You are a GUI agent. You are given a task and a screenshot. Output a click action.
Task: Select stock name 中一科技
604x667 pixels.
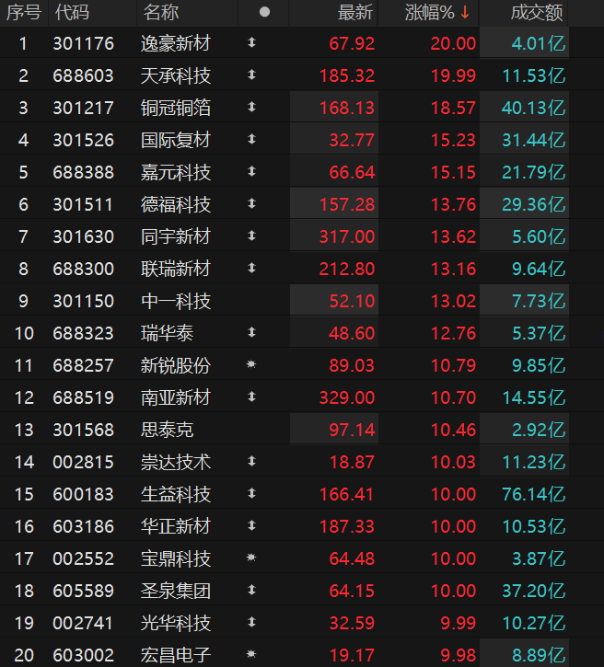coord(176,301)
